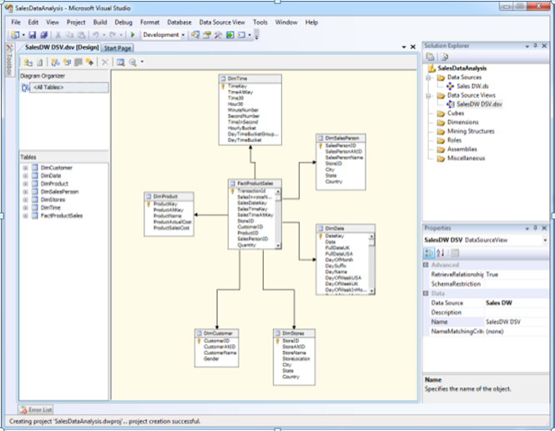Click the Name property value field SalesDW DSV
The width and height of the screenshot is (555, 431).
point(516,322)
